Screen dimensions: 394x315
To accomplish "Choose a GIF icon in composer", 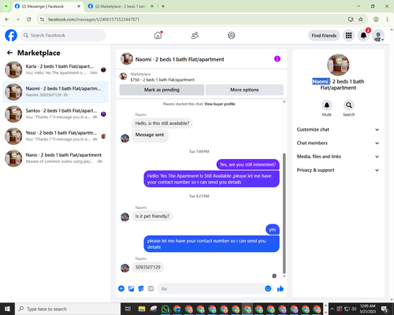I will [151, 289].
